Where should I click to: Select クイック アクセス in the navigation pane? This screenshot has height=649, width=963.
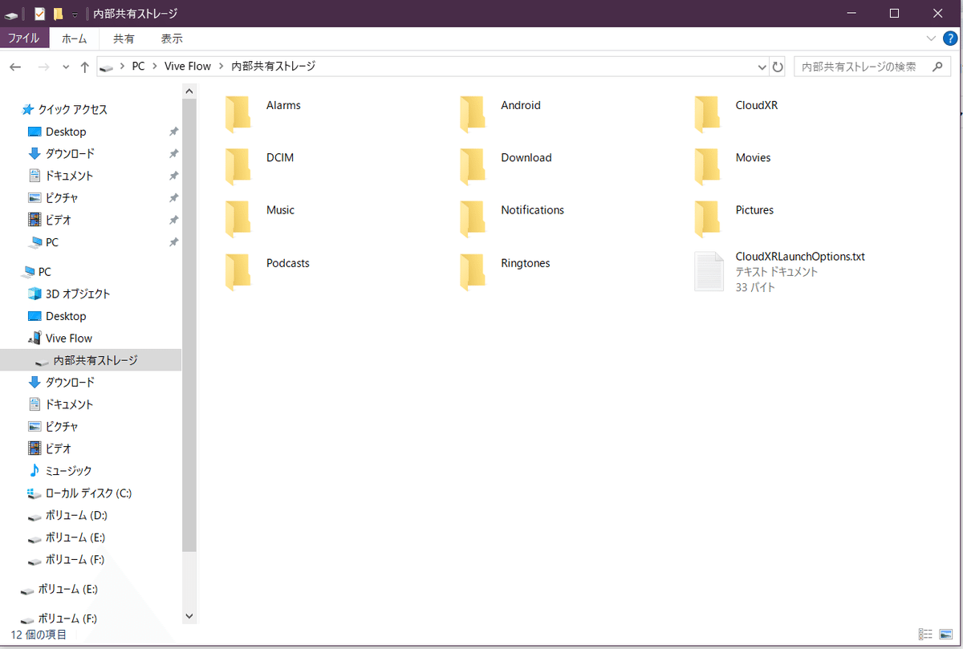(x=63, y=109)
